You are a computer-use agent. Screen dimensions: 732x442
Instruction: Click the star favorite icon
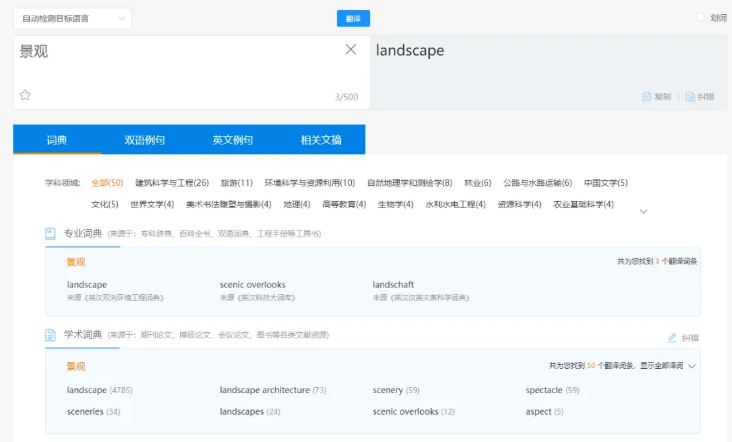25,95
